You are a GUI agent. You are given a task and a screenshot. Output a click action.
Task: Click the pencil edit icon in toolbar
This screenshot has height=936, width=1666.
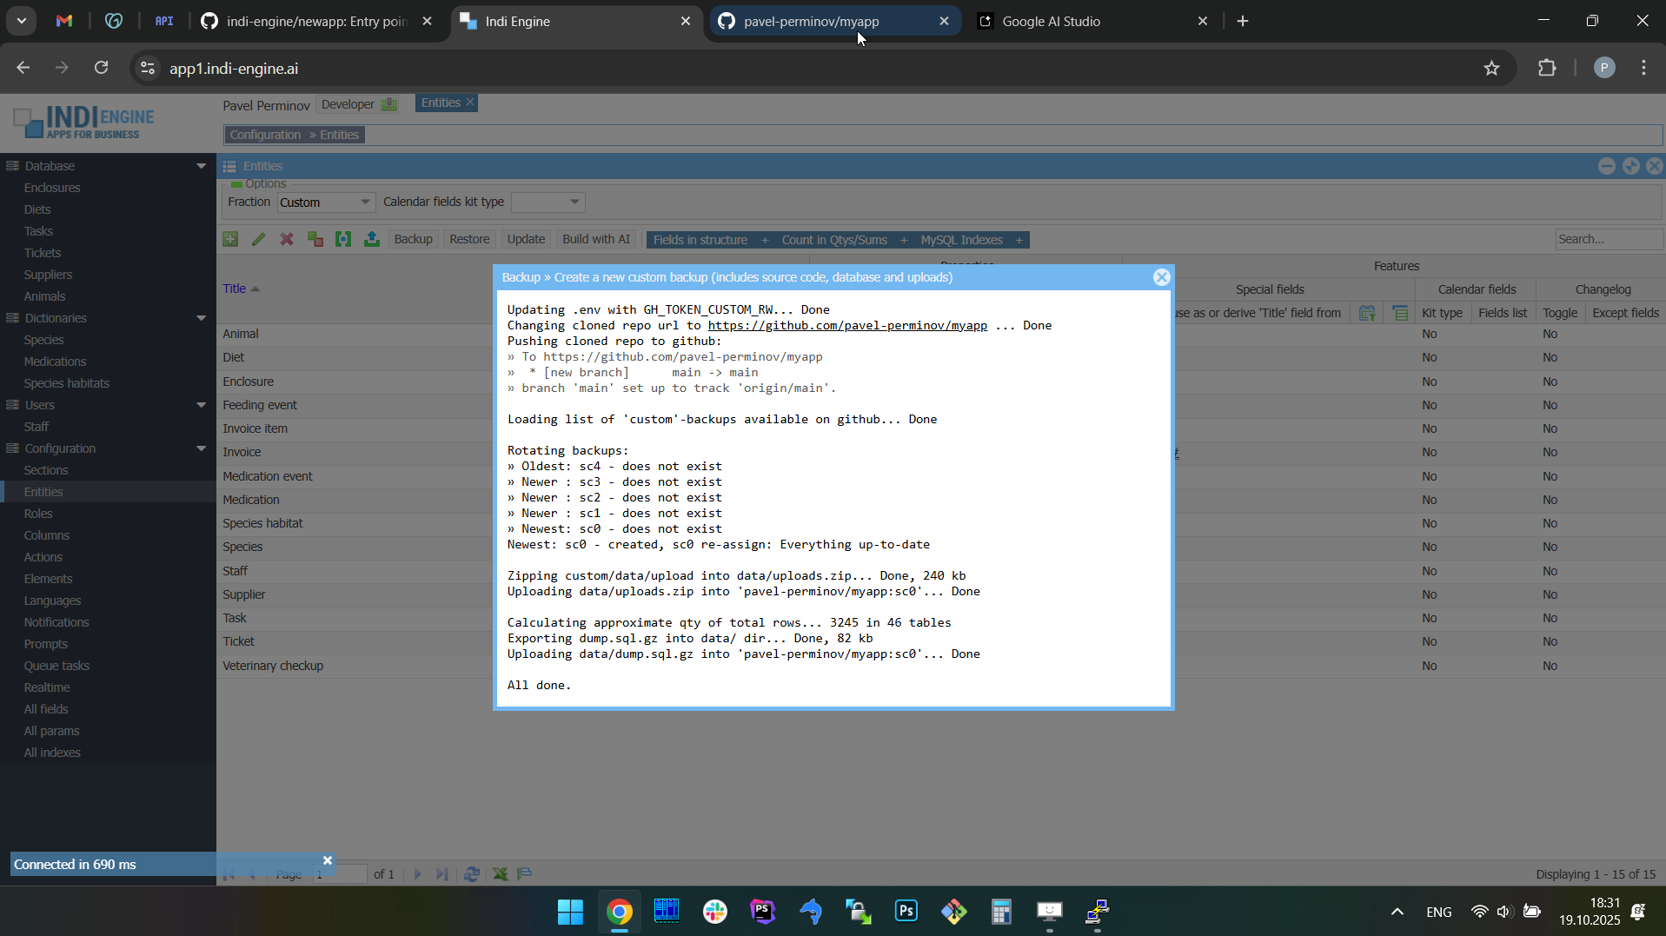point(259,240)
